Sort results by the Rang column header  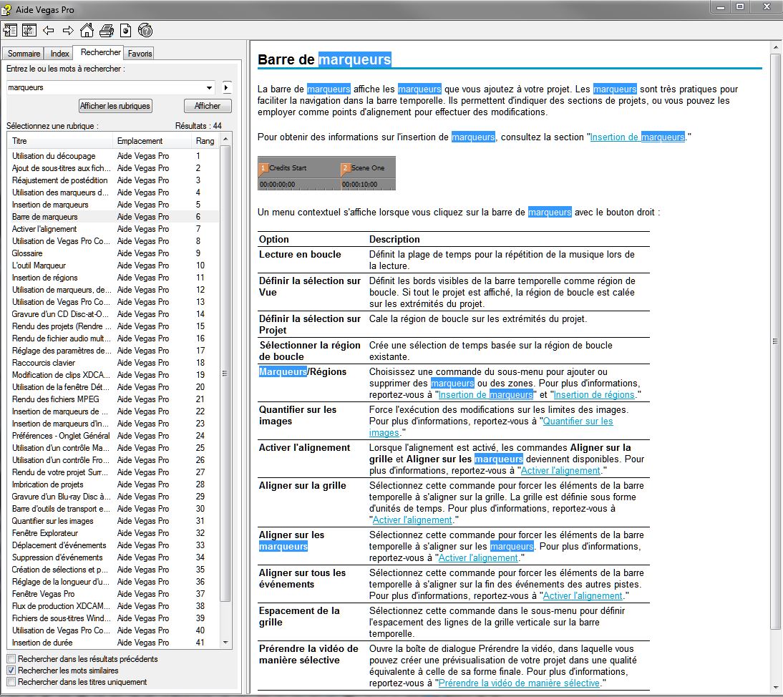pyautogui.click(x=205, y=141)
